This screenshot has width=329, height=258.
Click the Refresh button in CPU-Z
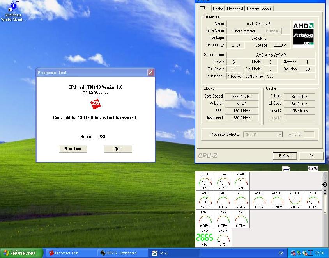coord(285,156)
